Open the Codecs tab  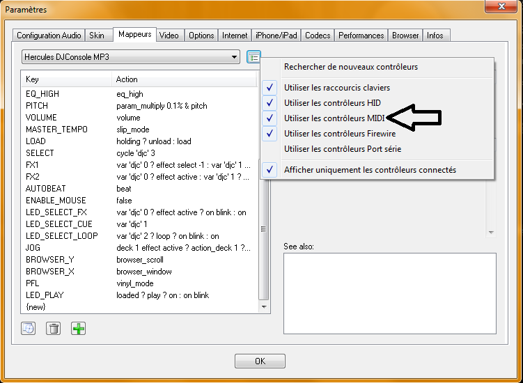click(x=318, y=36)
